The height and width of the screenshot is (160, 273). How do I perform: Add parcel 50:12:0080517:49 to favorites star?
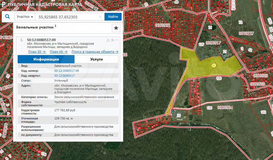tap(113, 40)
